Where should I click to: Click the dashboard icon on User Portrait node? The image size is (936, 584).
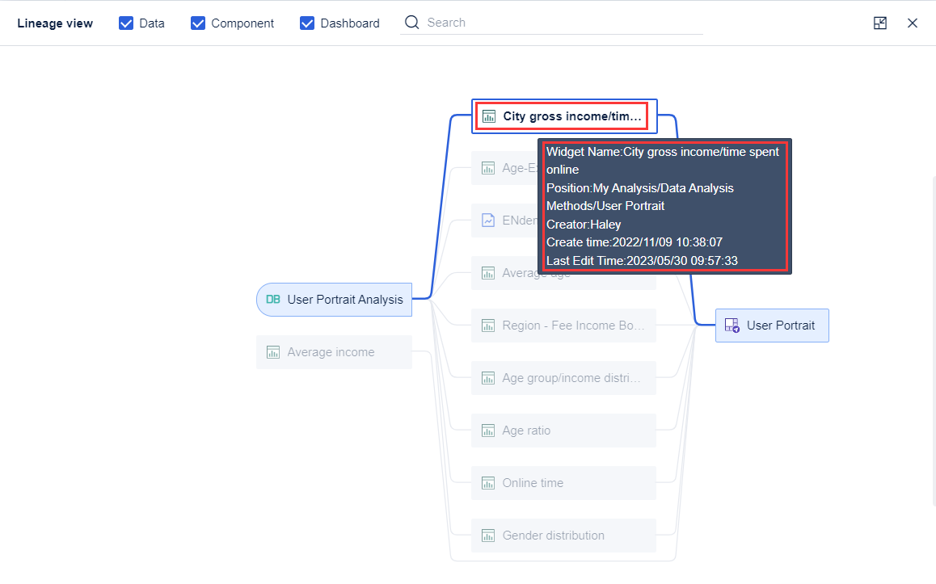pyautogui.click(x=732, y=325)
